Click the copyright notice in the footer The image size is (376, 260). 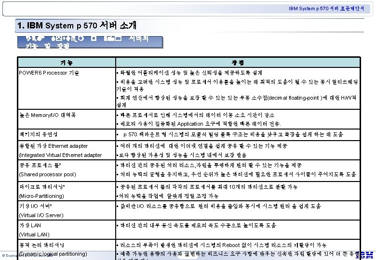point(27,256)
